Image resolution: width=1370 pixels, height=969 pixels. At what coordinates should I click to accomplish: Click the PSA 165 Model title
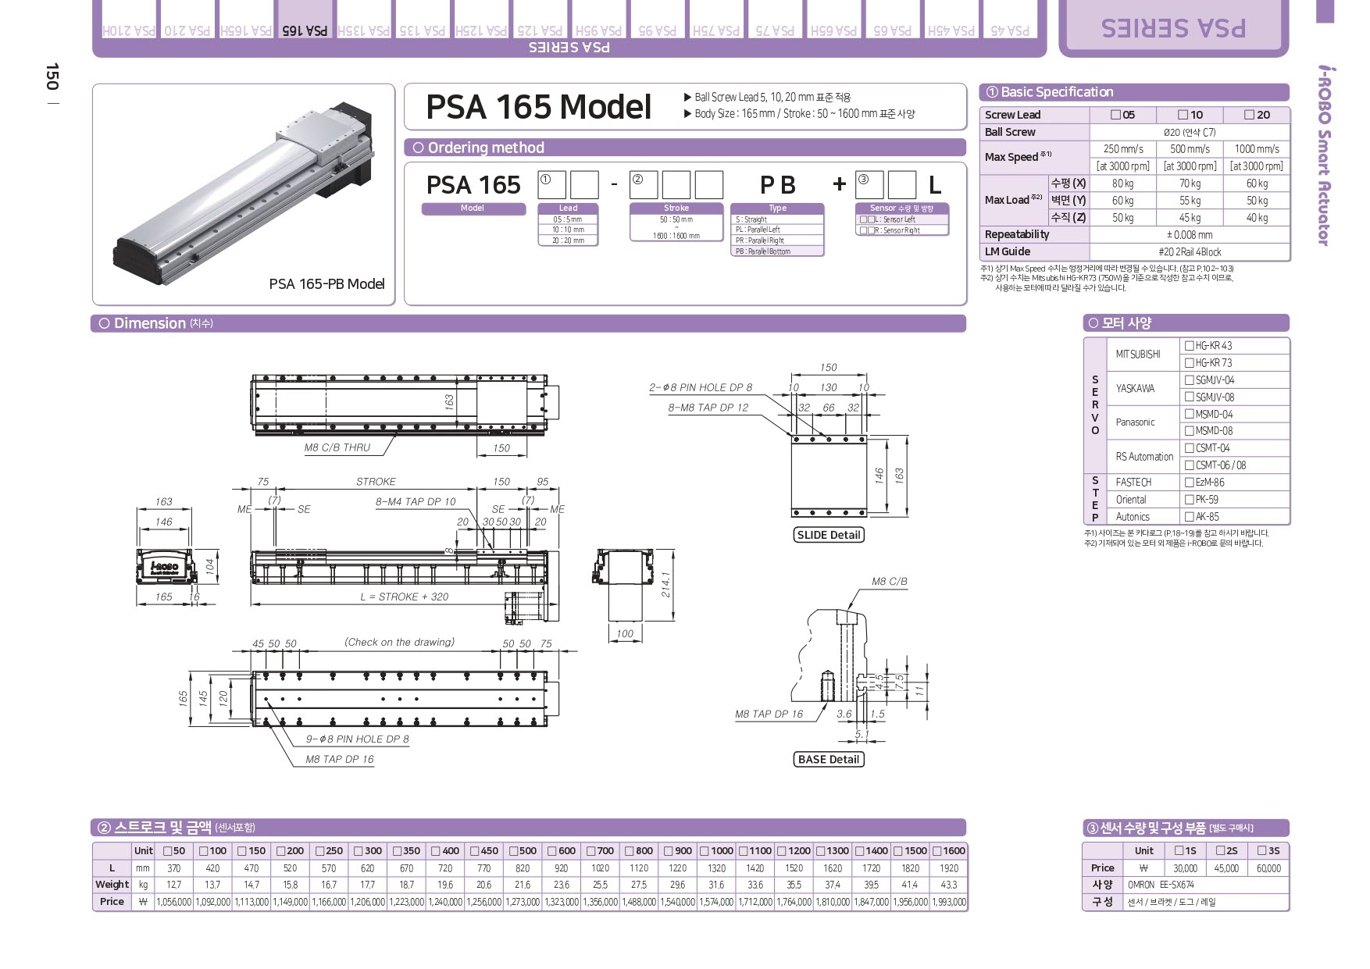coord(538,107)
